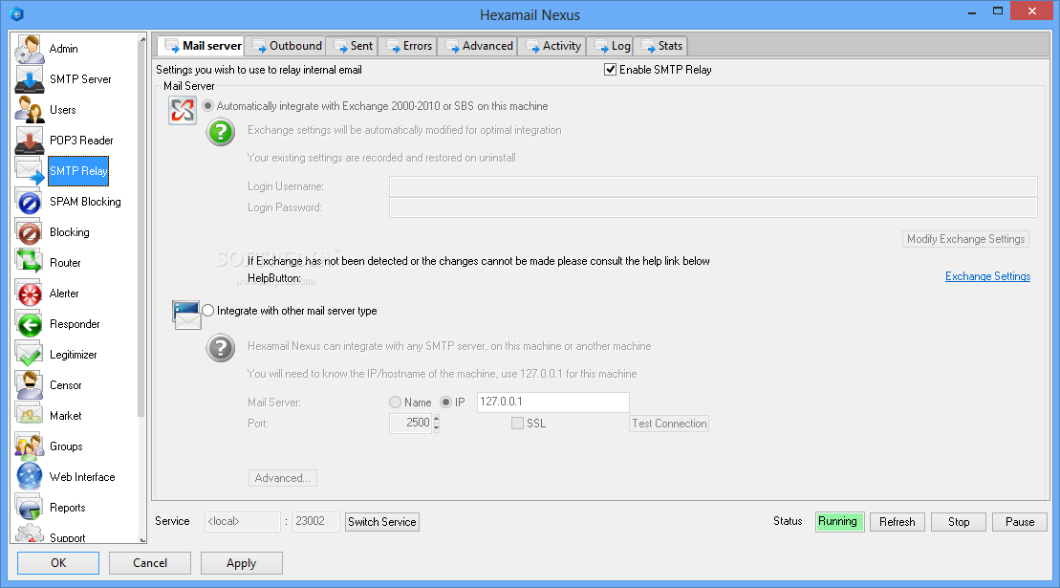Image resolution: width=1060 pixels, height=588 pixels.
Task: Click the Login Password field
Action: tap(713, 207)
